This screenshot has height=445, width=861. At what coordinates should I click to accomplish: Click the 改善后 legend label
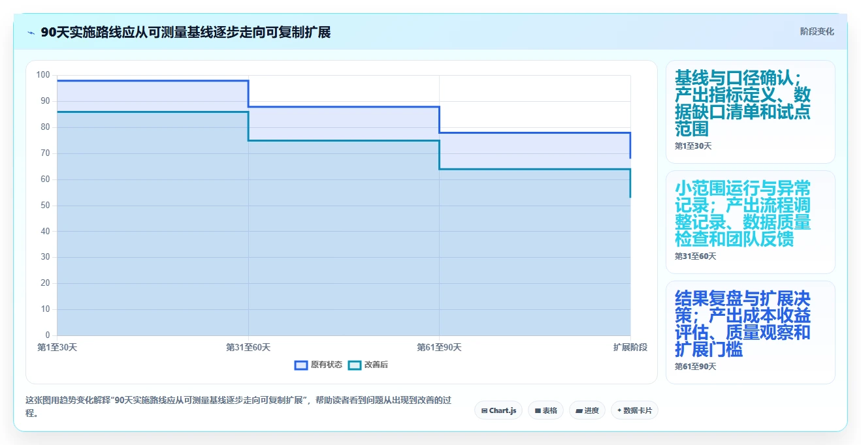coord(376,365)
